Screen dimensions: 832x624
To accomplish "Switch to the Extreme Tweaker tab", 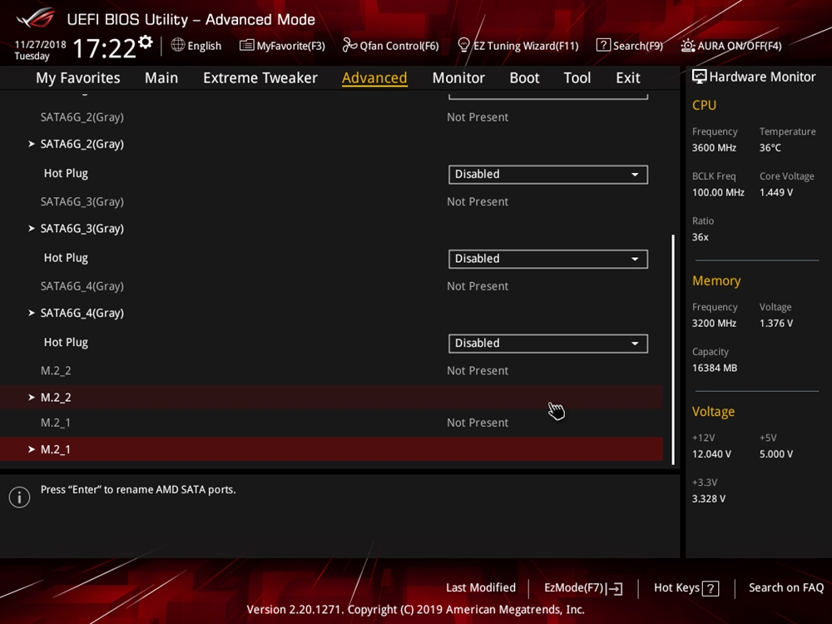I will click(260, 77).
